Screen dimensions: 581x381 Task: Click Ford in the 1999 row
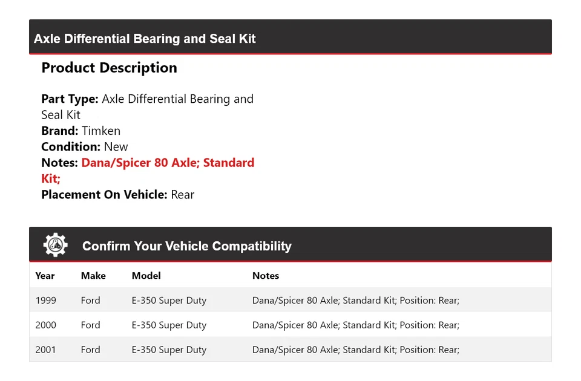click(x=91, y=301)
